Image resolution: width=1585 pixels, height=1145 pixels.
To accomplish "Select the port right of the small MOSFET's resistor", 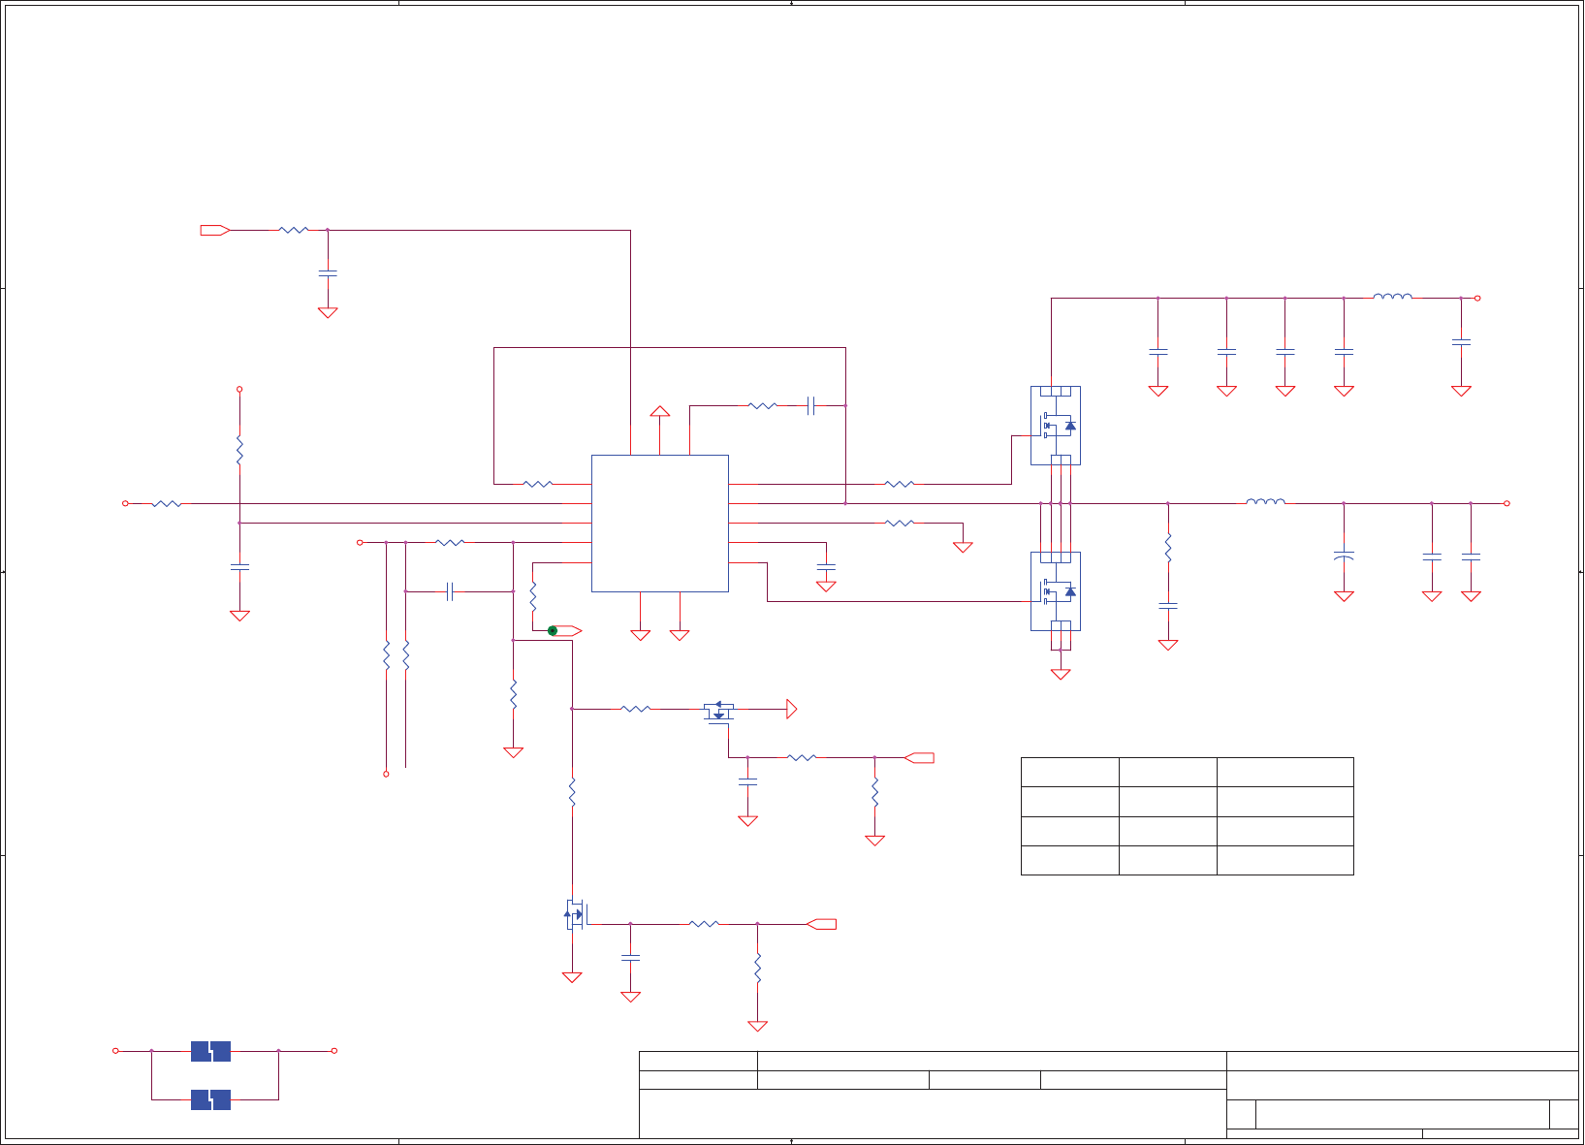I will pos(919,758).
